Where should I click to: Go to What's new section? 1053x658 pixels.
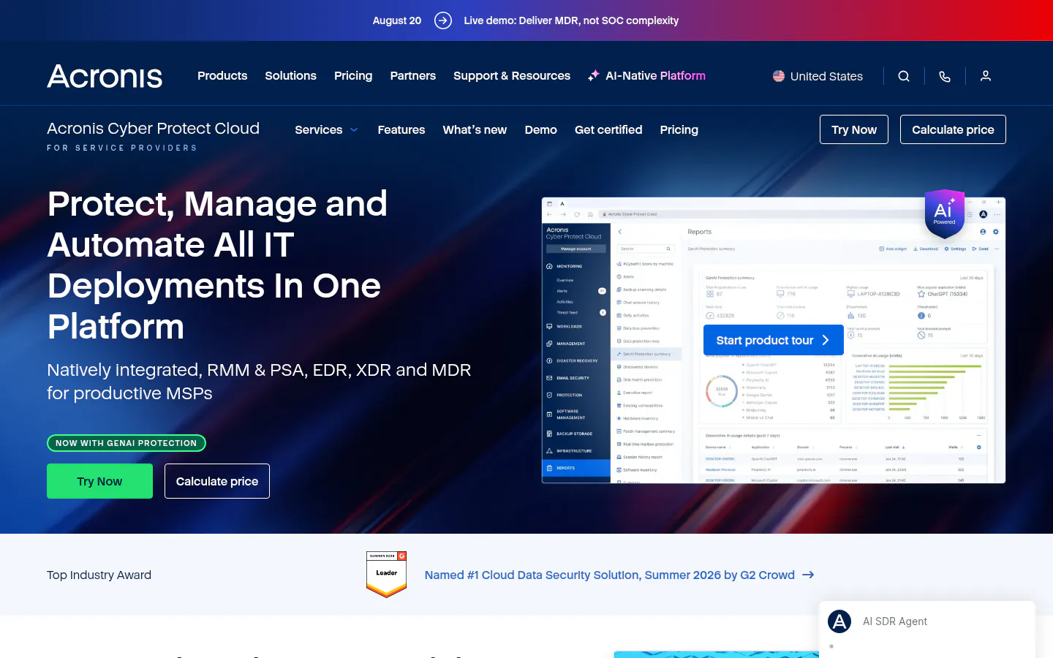pyautogui.click(x=475, y=129)
